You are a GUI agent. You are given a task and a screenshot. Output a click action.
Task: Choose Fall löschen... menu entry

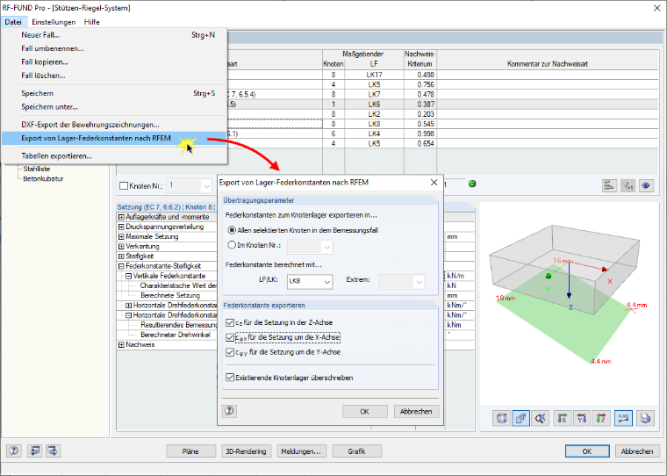tap(114, 76)
